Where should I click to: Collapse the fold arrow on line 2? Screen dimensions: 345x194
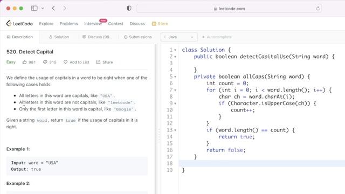175,57
